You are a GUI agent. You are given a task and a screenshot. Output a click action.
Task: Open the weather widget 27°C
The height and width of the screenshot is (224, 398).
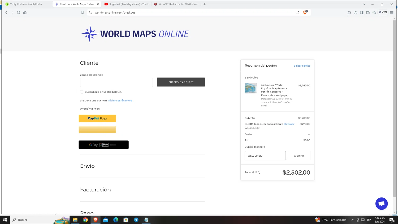pos(331,220)
